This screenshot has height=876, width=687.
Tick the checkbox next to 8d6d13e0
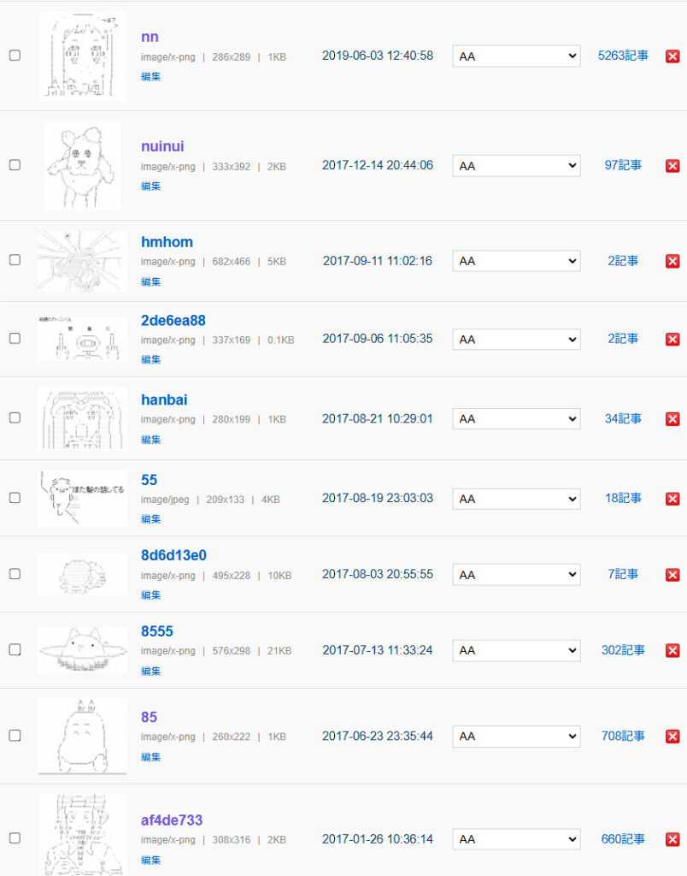click(x=15, y=574)
